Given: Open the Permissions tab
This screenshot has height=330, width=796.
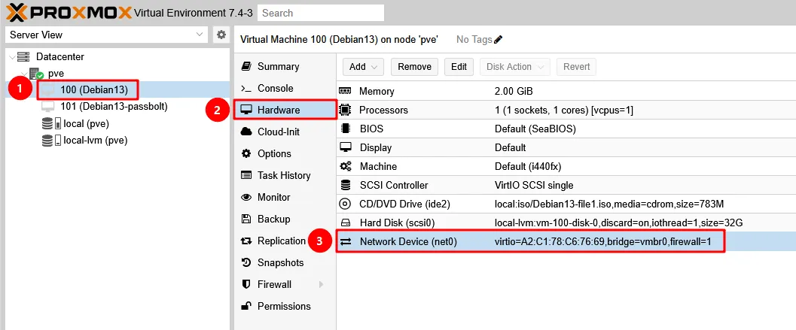Looking at the screenshot, I should click(285, 306).
